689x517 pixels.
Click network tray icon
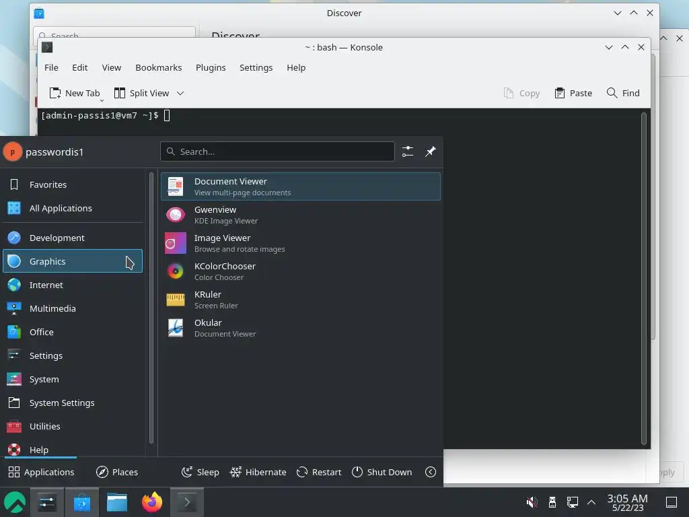(572, 502)
